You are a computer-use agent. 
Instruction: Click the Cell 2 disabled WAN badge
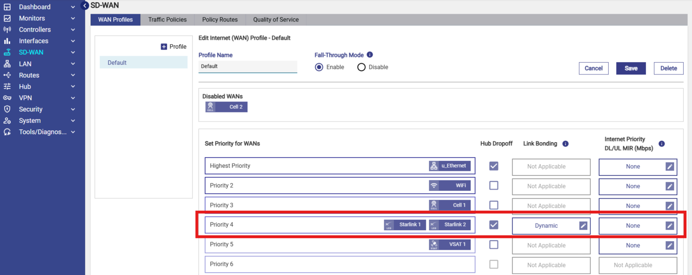coord(226,107)
